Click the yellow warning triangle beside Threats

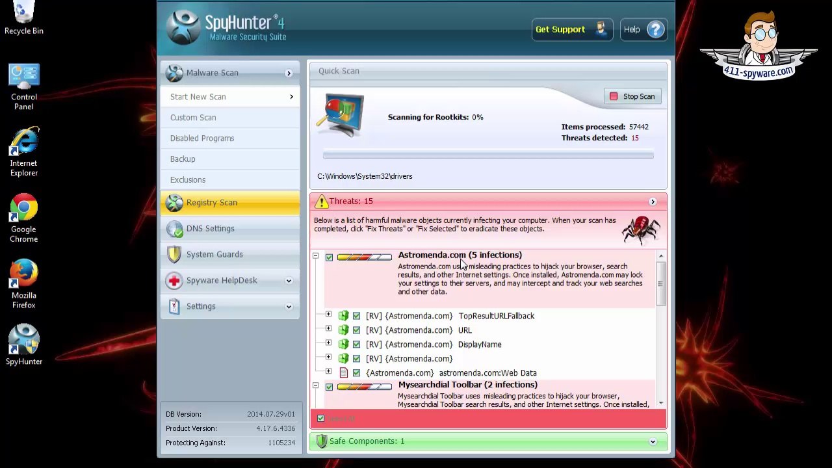pos(320,201)
